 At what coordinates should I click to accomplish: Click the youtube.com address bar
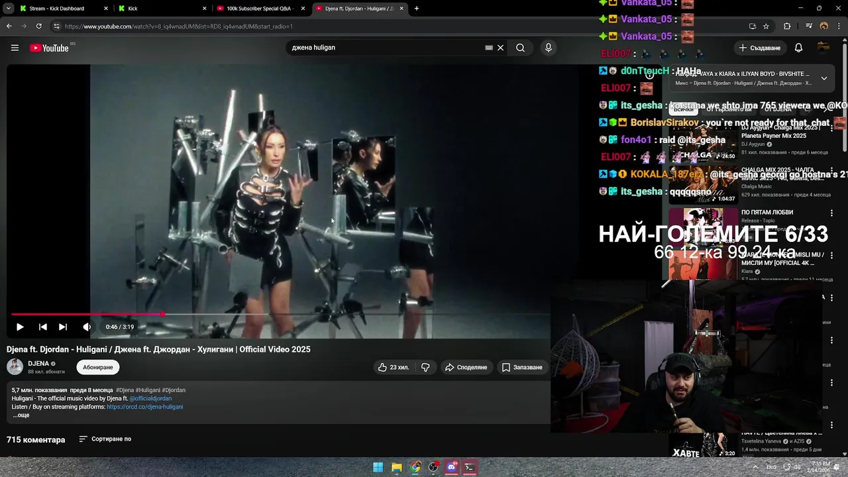pyautogui.click(x=397, y=26)
